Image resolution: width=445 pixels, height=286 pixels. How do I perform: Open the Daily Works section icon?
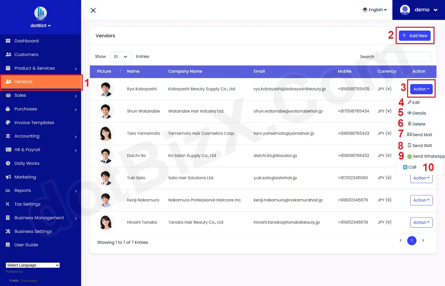(8, 163)
